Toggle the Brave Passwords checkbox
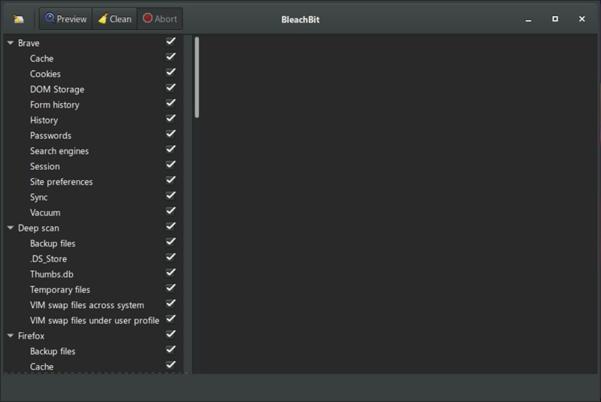This screenshot has height=402, width=601. point(171,135)
